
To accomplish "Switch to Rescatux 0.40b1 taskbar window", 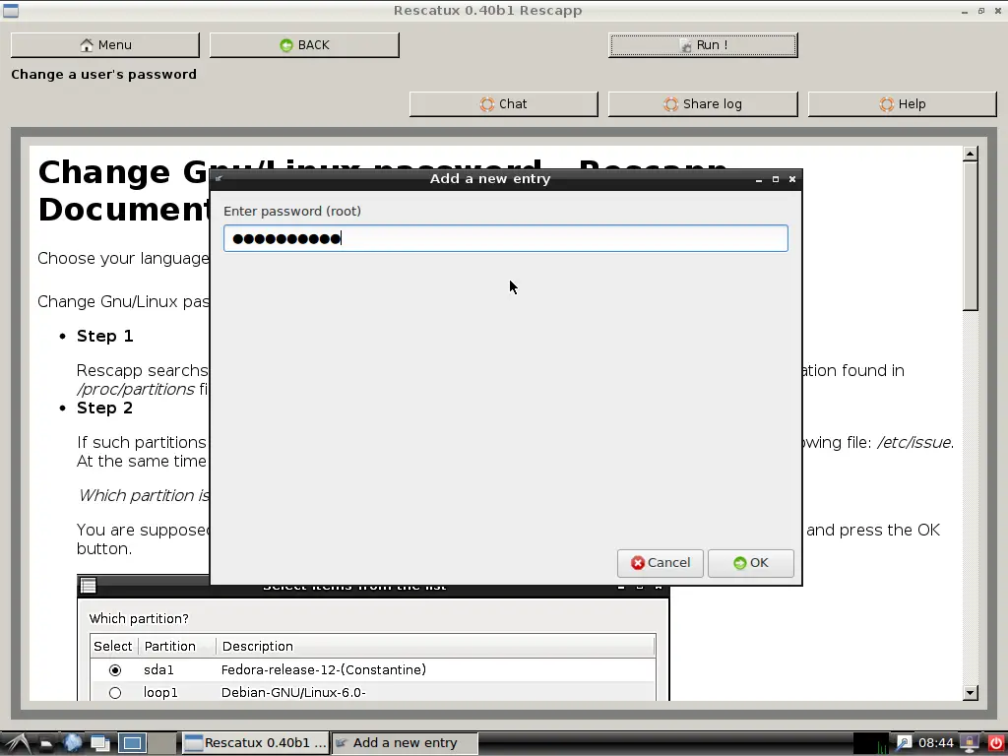I will click(x=255, y=743).
